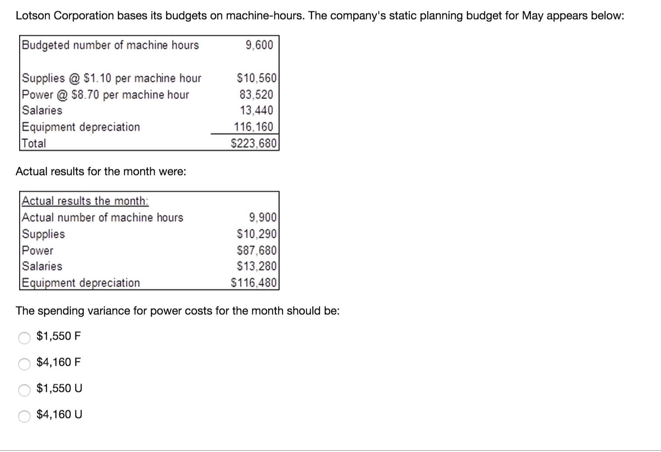Click the actual machine hours value 9,900

coord(262,217)
